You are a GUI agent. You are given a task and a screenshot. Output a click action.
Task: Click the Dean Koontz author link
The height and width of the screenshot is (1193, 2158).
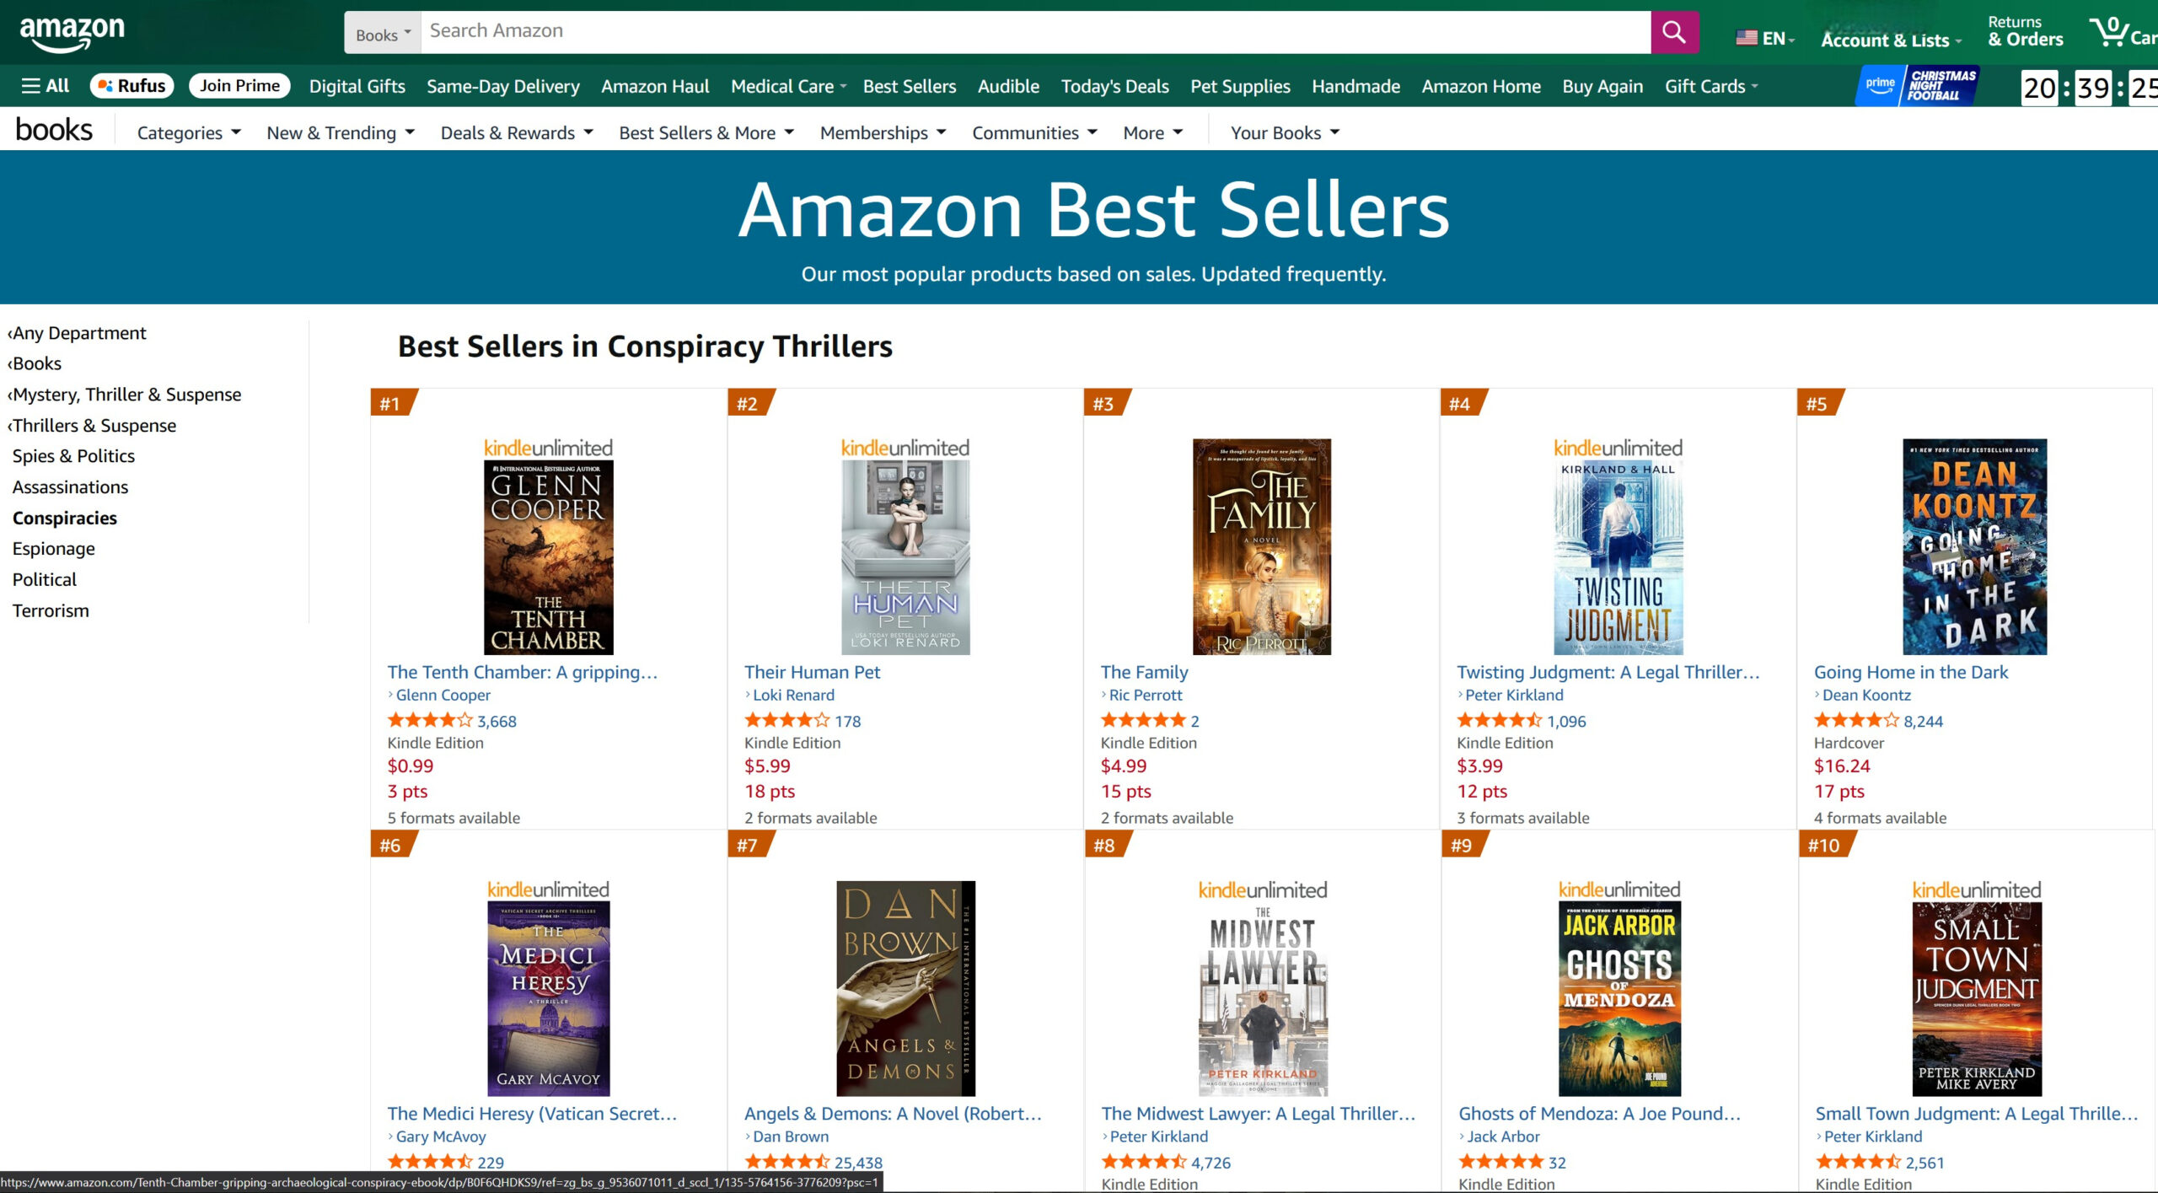1866,695
